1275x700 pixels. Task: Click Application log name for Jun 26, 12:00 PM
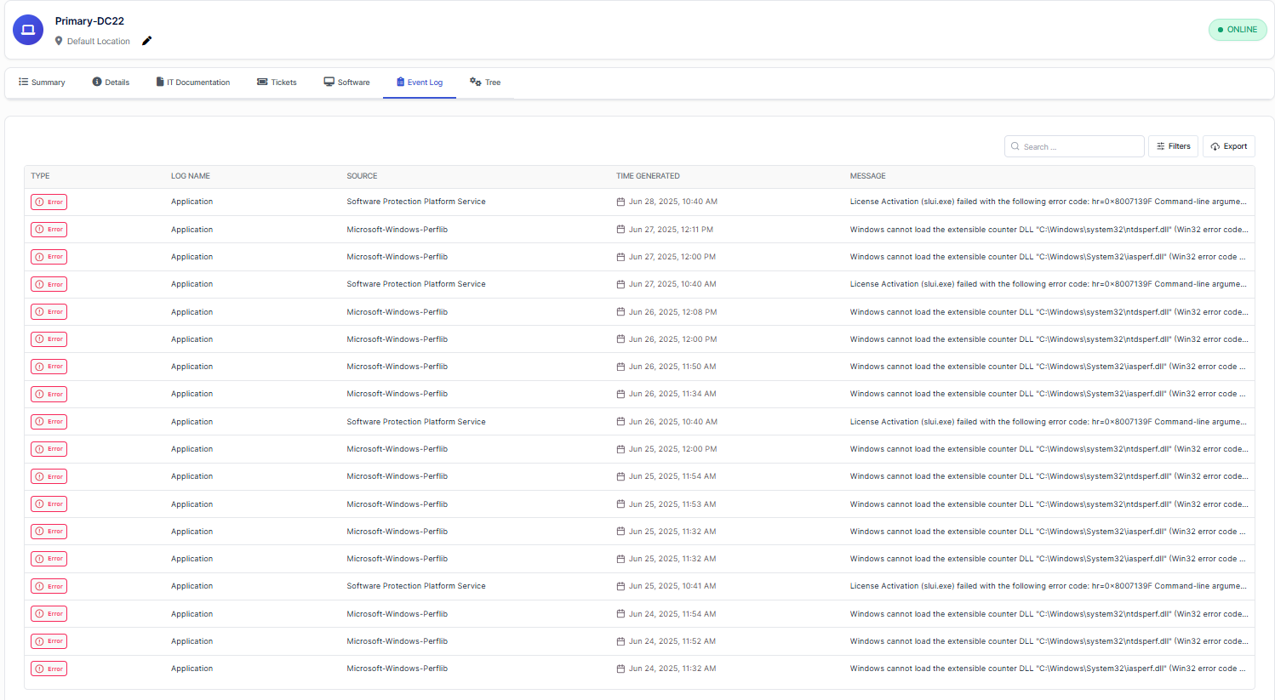point(192,339)
